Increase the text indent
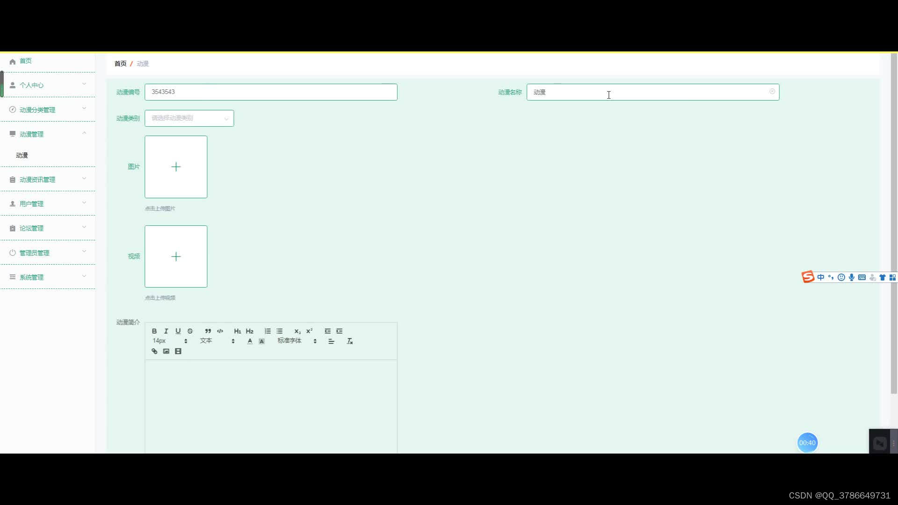The image size is (898, 505). tap(340, 331)
